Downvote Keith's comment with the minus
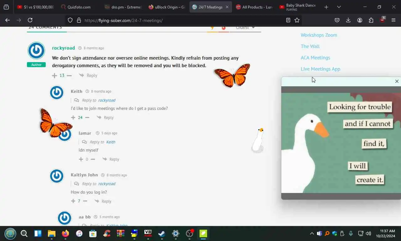 point(87,117)
